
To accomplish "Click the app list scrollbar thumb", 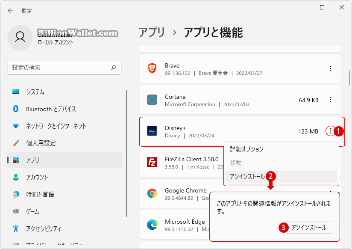I will (x=350, y=78).
